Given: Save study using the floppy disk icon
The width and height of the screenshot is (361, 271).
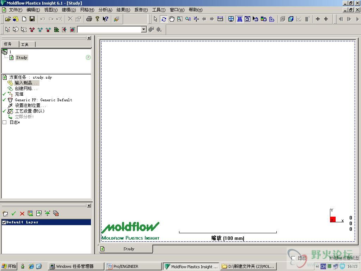Looking at the screenshot, I should 32,19.
